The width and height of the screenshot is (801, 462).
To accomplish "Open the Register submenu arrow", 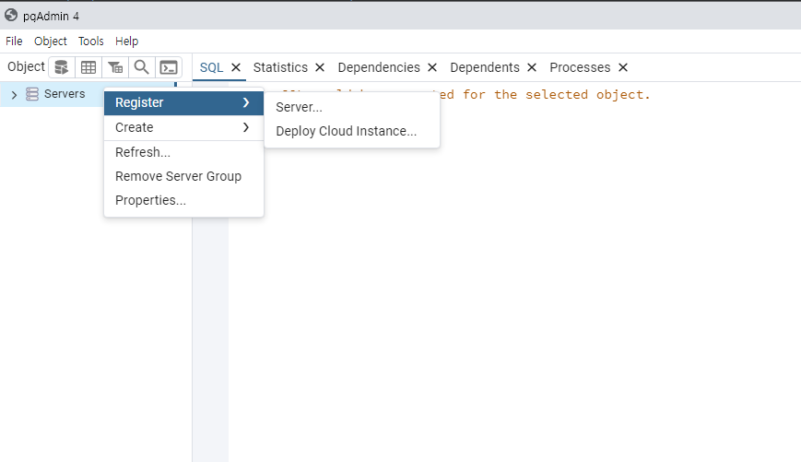I will (246, 102).
